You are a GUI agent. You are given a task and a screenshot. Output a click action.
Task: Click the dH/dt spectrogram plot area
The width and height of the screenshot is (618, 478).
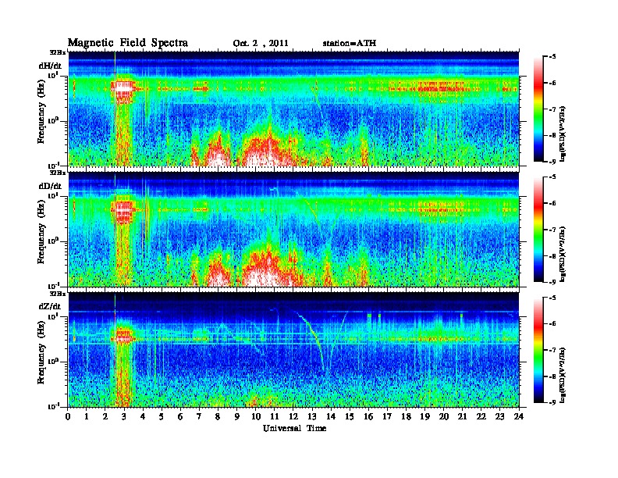tap(293, 109)
